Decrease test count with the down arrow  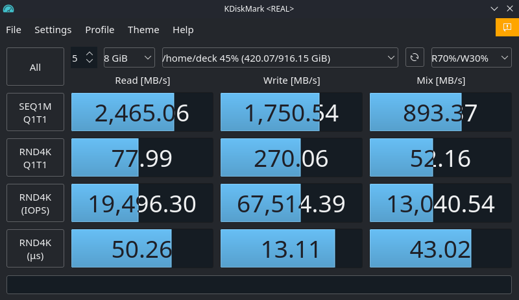tap(90, 62)
